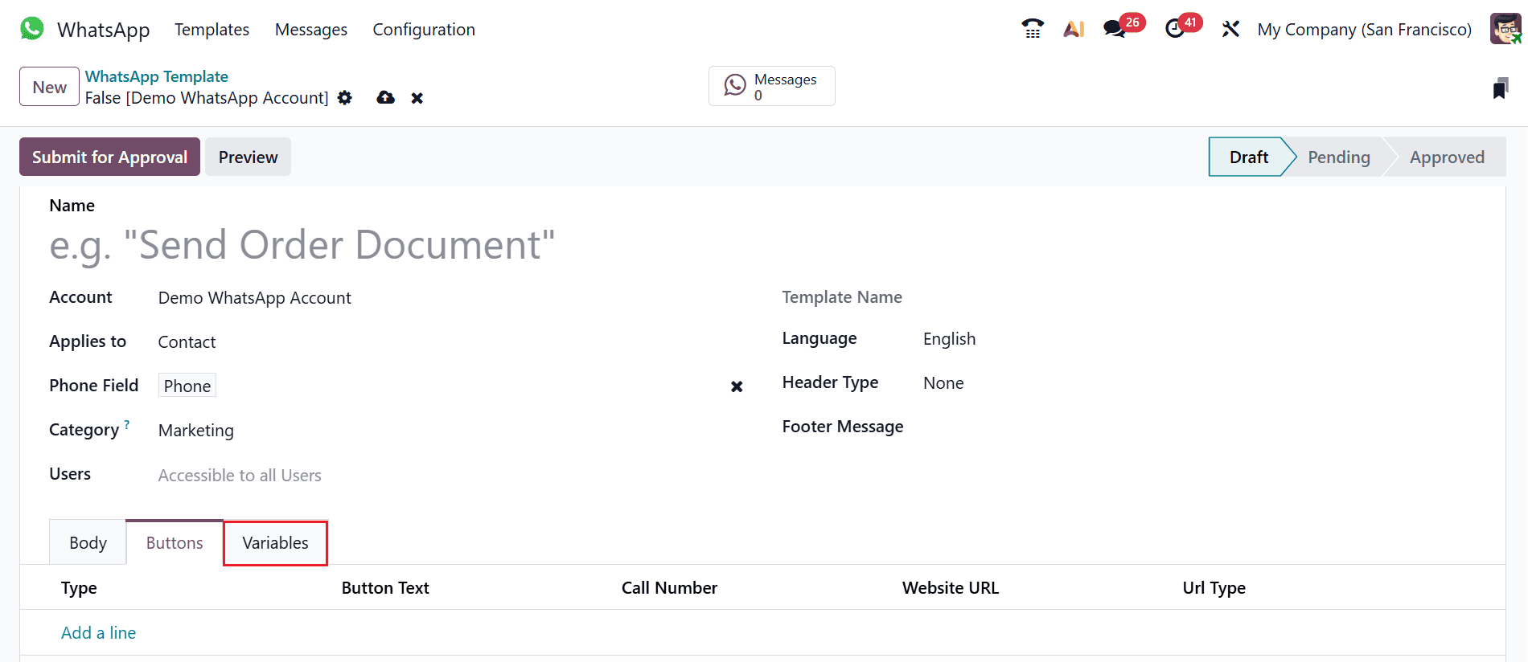Clear the Phone Field value

(x=736, y=386)
